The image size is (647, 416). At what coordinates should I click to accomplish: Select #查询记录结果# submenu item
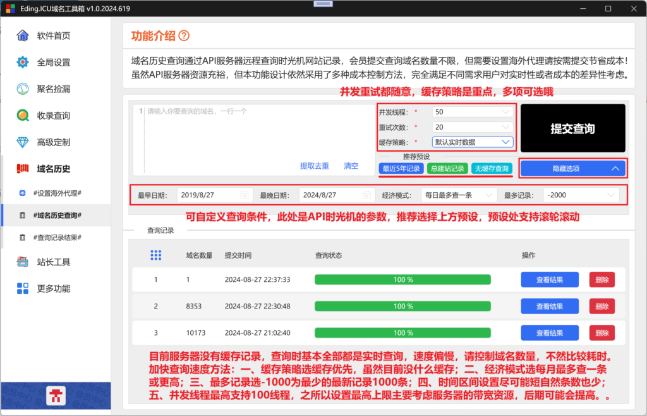57,237
